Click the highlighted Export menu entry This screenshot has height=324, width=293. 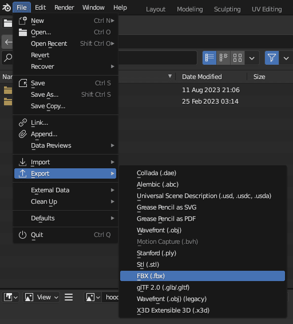click(65, 173)
